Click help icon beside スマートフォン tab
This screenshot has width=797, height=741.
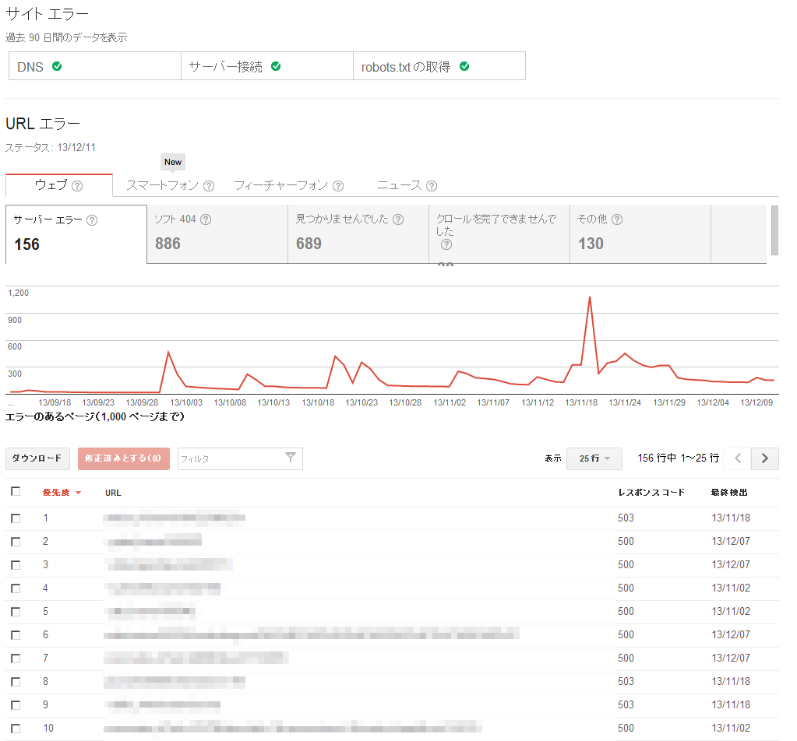[209, 186]
